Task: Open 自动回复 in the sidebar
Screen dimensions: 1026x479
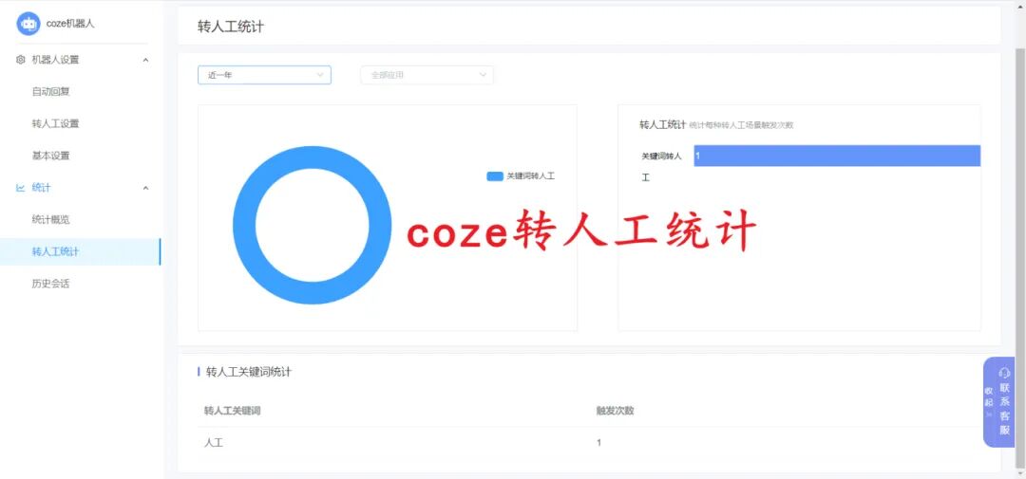Action: pyautogui.click(x=51, y=91)
